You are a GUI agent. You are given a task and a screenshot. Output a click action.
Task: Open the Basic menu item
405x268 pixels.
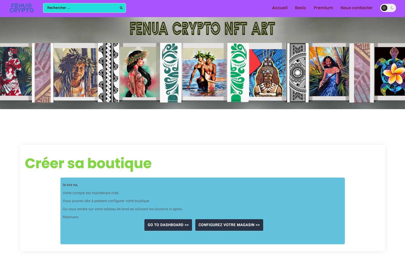coord(301,8)
